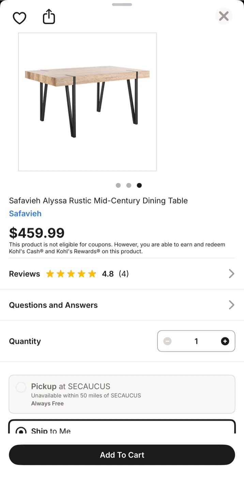Open the share sheet icon
The height and width of the screenshot is (491, 244).
[x=49, y=17]
